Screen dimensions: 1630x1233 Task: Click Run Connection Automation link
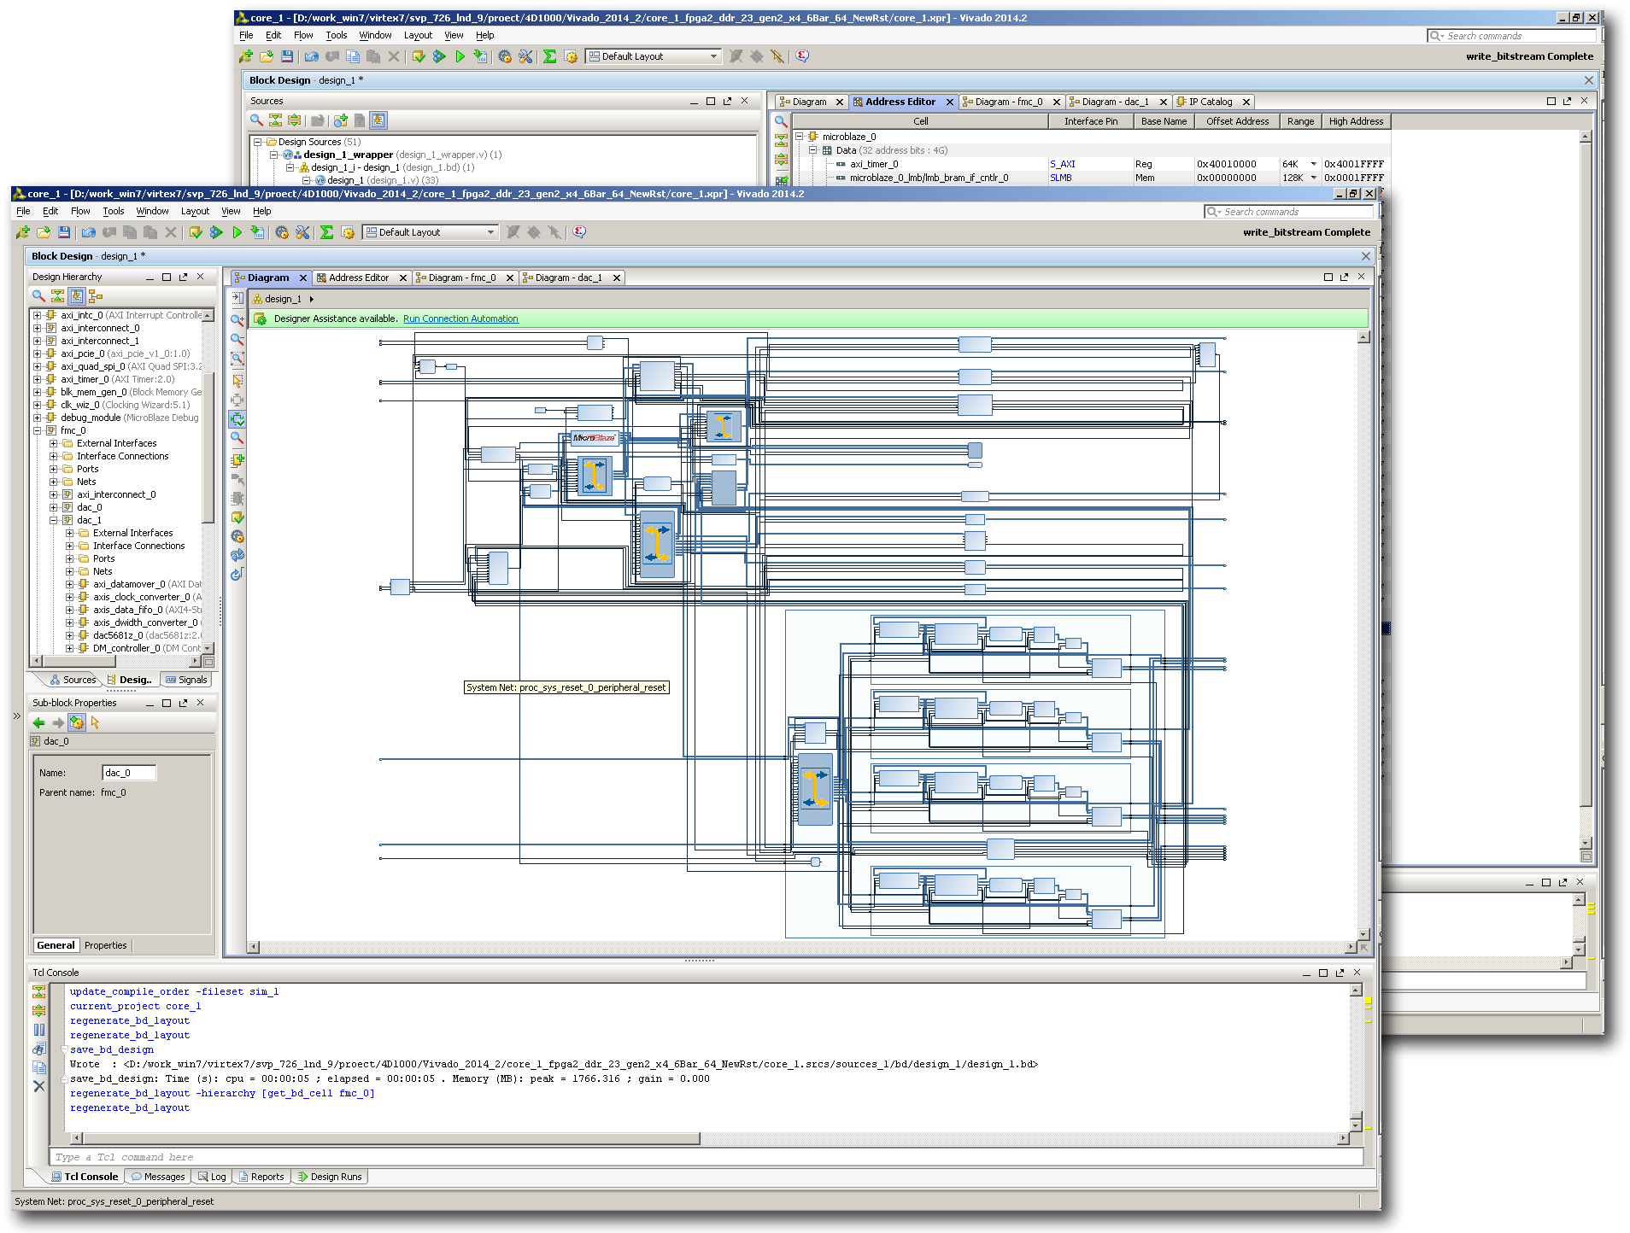tap(460, 318)
